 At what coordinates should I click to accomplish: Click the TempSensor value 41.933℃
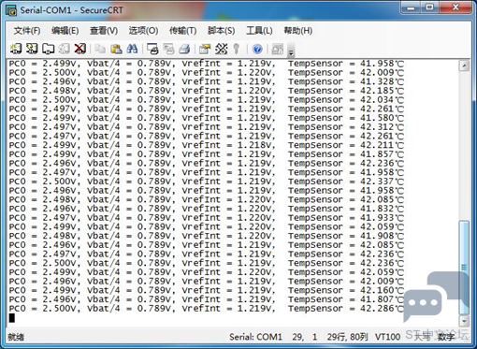coord(382,217)
